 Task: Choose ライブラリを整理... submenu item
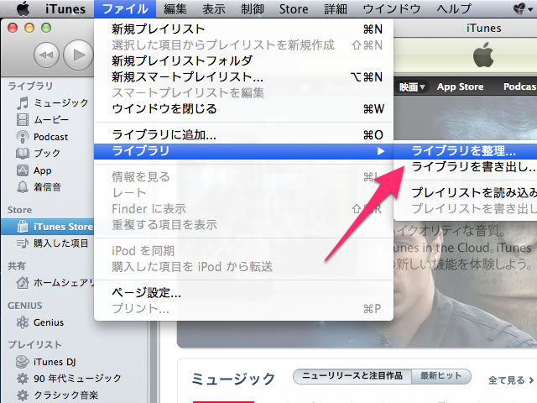coord(465,151)
